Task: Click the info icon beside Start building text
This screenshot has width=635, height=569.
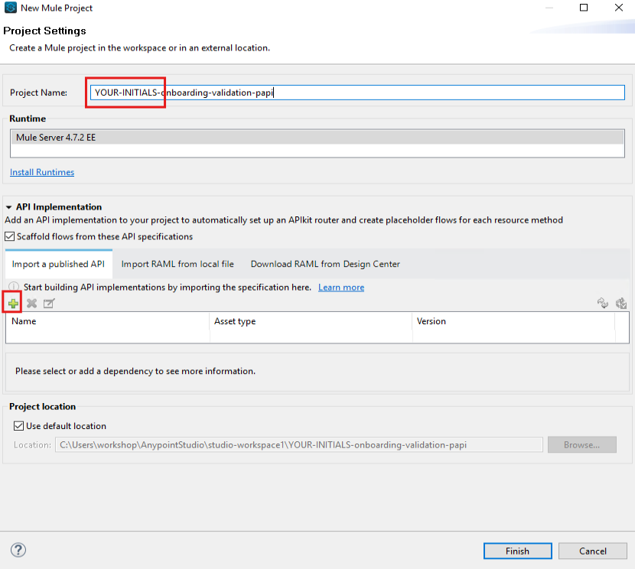Action: point(13,288)
